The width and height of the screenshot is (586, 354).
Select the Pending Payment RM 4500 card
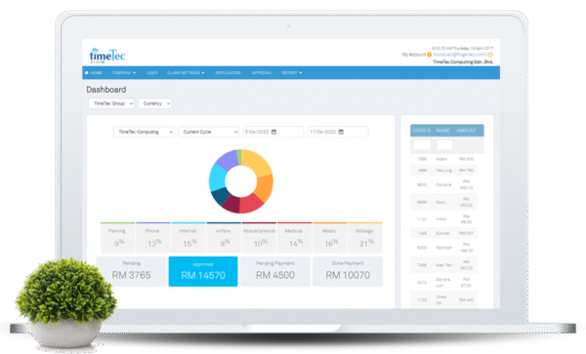point(275,271)
